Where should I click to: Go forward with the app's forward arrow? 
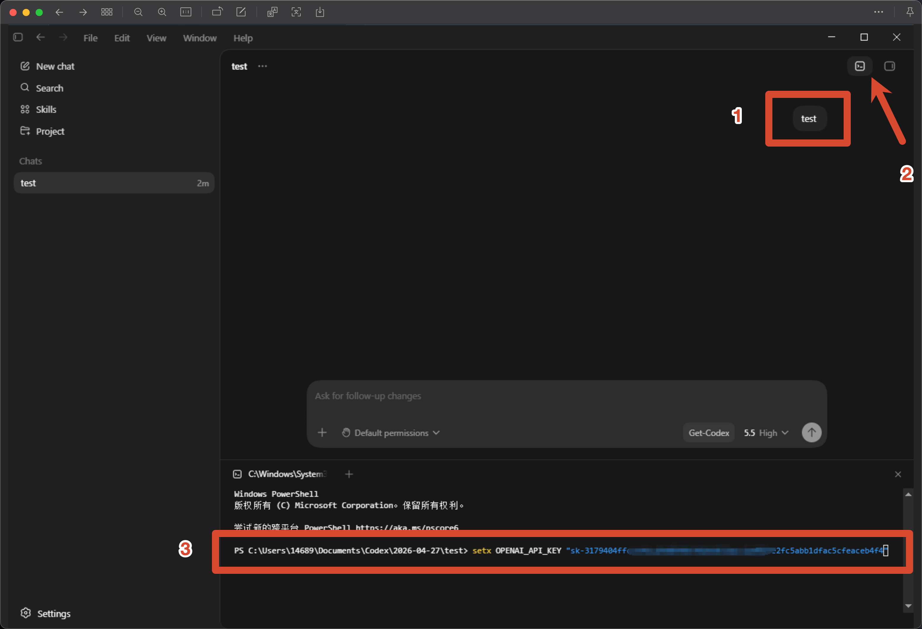tap(63, 37)
